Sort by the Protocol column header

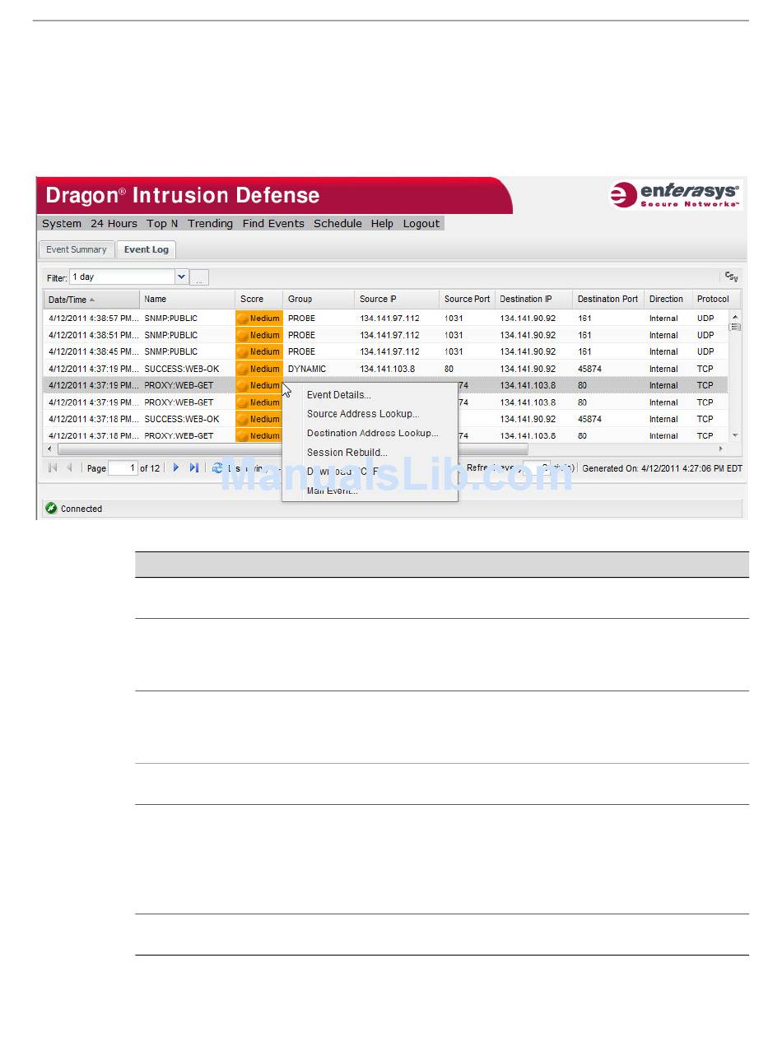point(715,300)
